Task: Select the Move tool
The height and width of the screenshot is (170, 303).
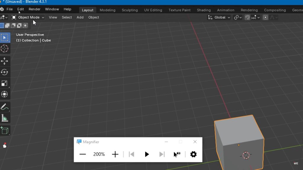Action: click(4, 61)
